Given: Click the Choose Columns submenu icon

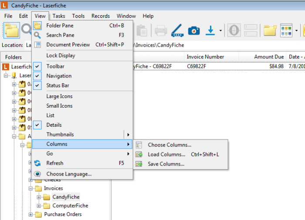Looking at the screenshot, I should click(139, 145).
